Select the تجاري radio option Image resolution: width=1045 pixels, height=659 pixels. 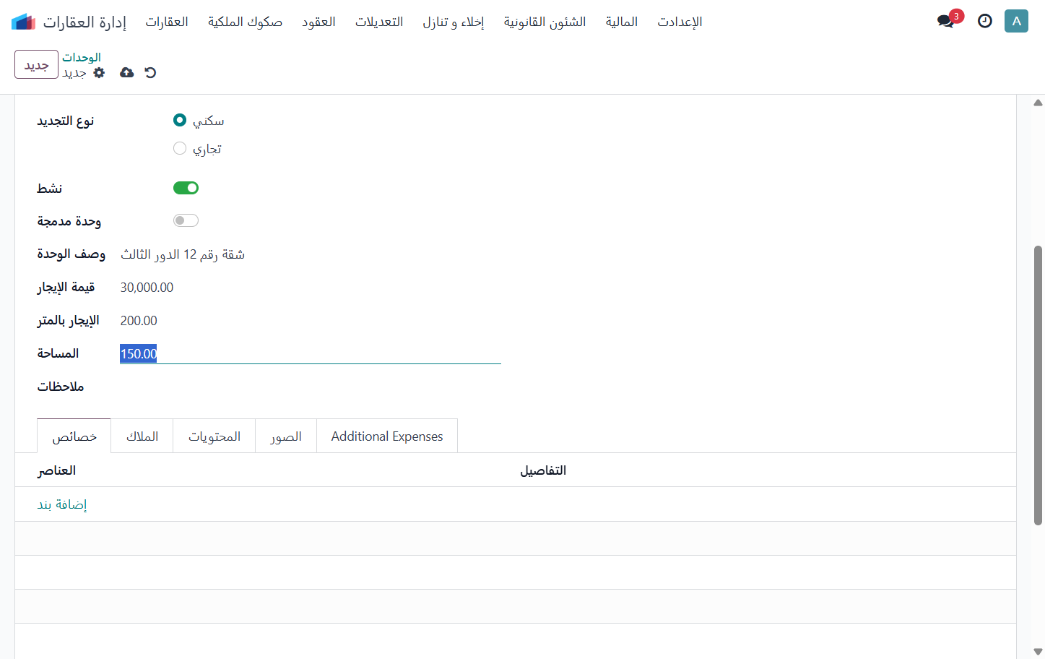tap(180, 148)
